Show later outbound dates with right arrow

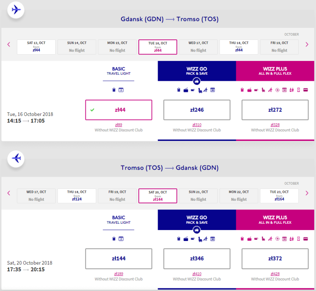coord(307,44)
